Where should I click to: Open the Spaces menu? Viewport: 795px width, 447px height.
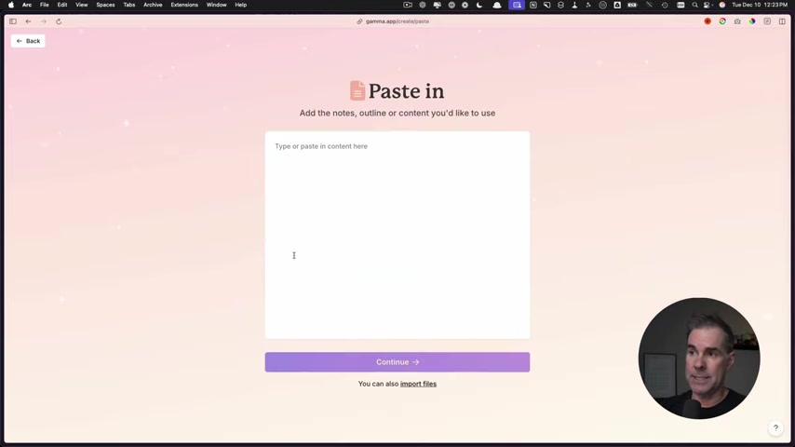[105, 5]
